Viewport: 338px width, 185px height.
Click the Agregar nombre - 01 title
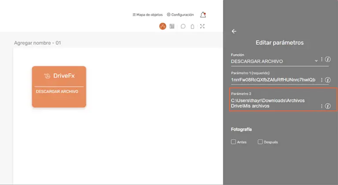(37, 43)
